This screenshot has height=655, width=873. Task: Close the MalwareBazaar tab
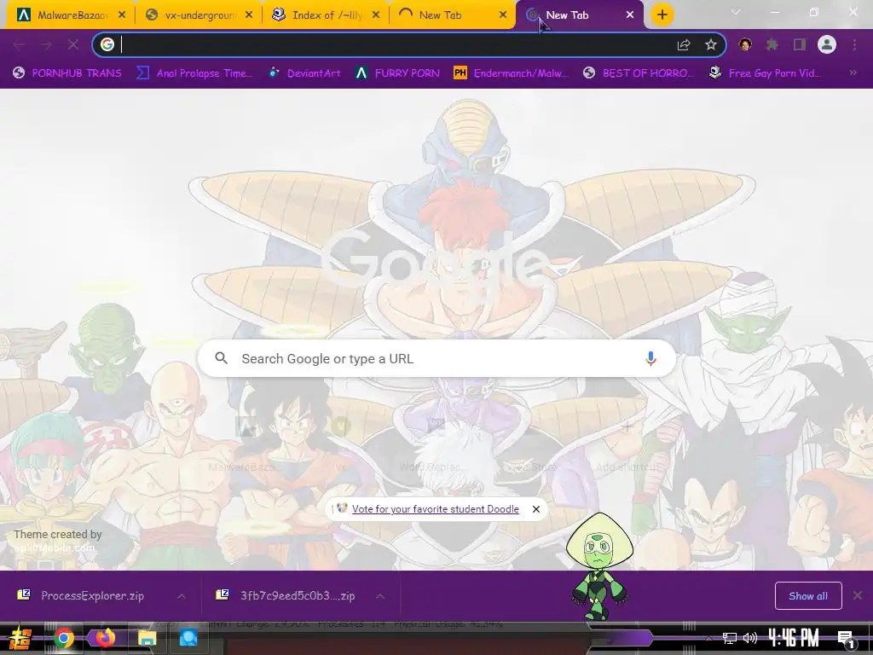click(x=122, y=15)
